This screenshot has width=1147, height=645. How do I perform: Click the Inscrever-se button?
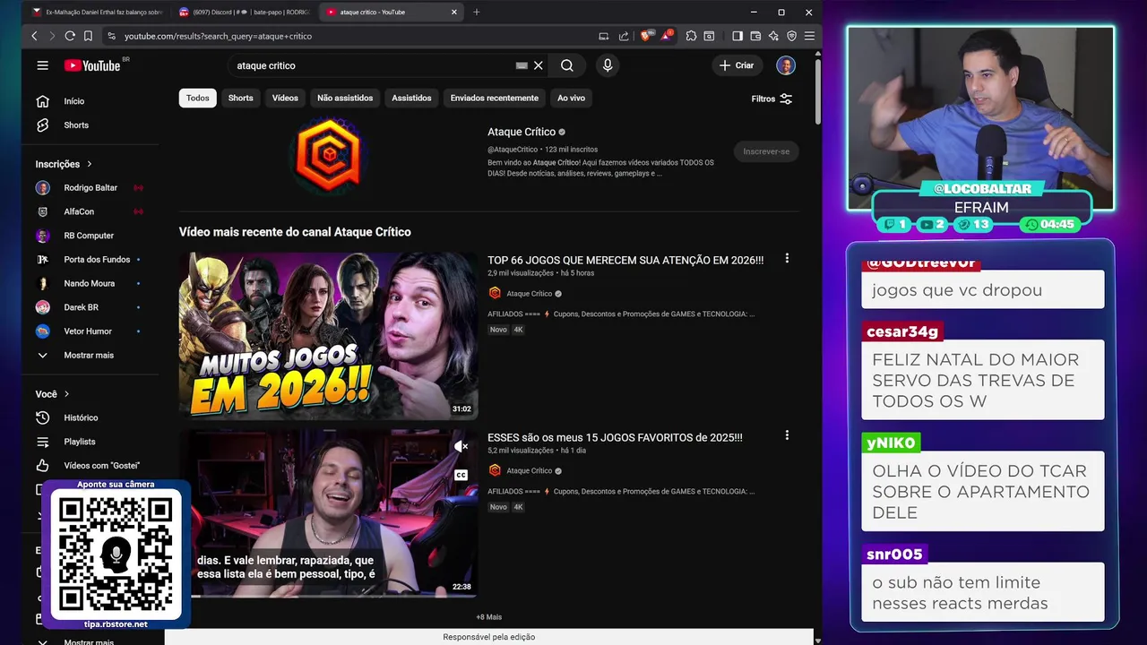[x=766, y=151]
